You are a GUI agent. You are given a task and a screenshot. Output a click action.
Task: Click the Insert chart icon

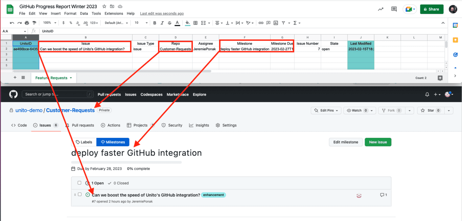[x=276, y=23]
